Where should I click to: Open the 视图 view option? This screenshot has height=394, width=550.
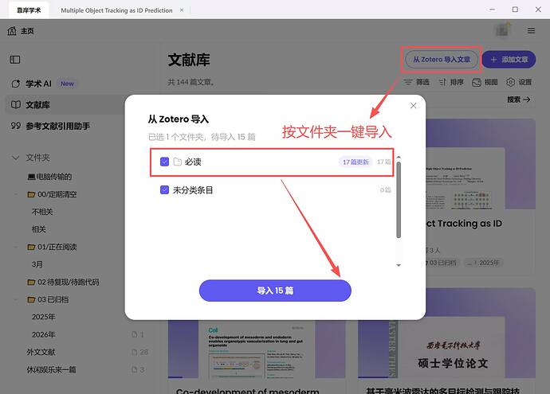click(x=485, y=82)
